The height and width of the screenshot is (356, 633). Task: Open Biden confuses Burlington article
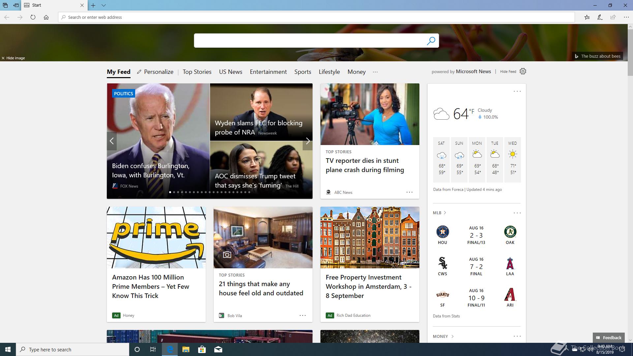coord(151,170)
